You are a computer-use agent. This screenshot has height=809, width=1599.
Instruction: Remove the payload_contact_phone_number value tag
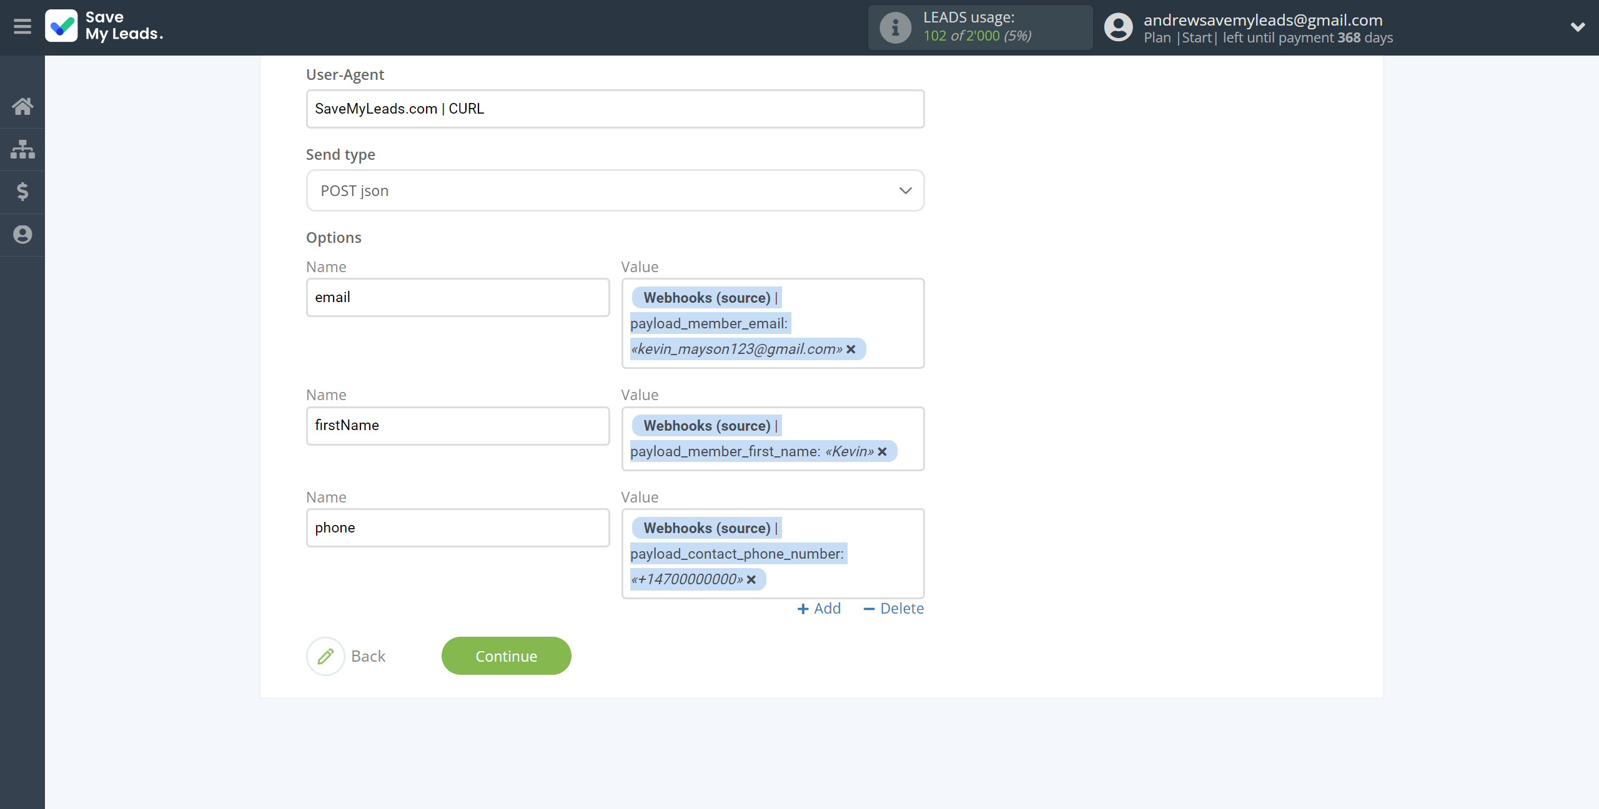751,580
